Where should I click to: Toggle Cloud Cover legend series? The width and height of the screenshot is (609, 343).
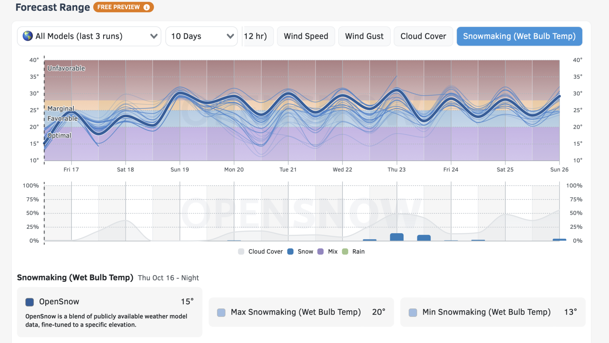(x=261, y=251)
